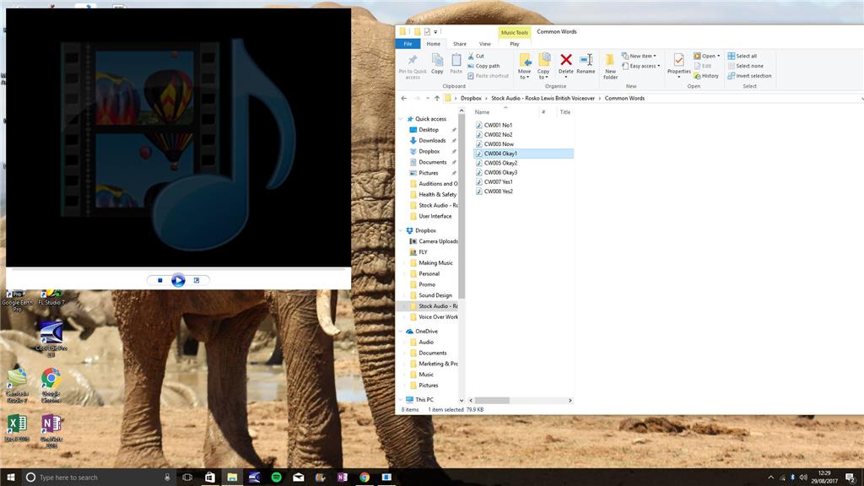Stop playback in the media player
The width and height of the screenshot is (864, 486).
pyautogui.click(x=160, y=280)
